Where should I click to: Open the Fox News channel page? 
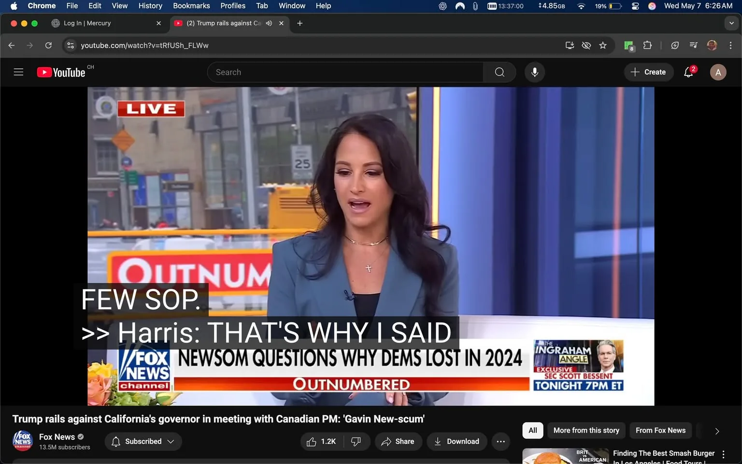point(57,436)
